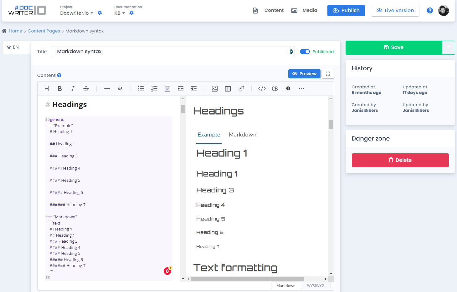The height and width of the screenshot is (292, 457).
Task: Insert inline code with the </> icon
Action: pyautogui.click(x=262, y=89)
